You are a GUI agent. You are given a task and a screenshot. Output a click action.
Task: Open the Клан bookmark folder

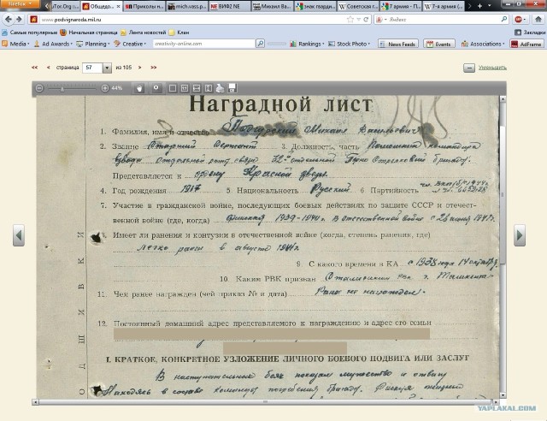click(x=179, y=33)
